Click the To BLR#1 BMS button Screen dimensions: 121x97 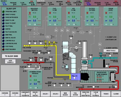click(x=11, y=56)
